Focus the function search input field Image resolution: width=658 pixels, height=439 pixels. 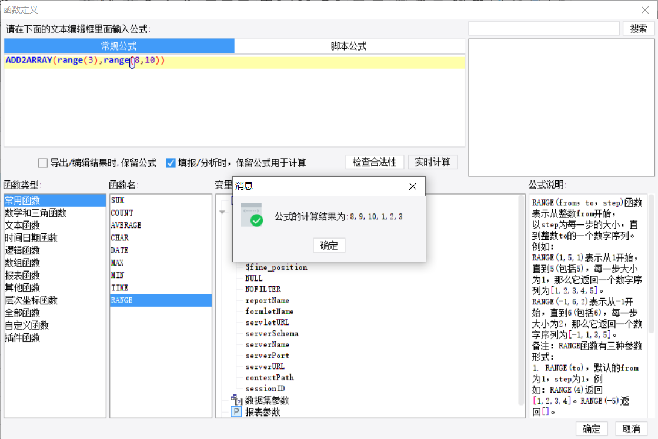tap(544, 29)
